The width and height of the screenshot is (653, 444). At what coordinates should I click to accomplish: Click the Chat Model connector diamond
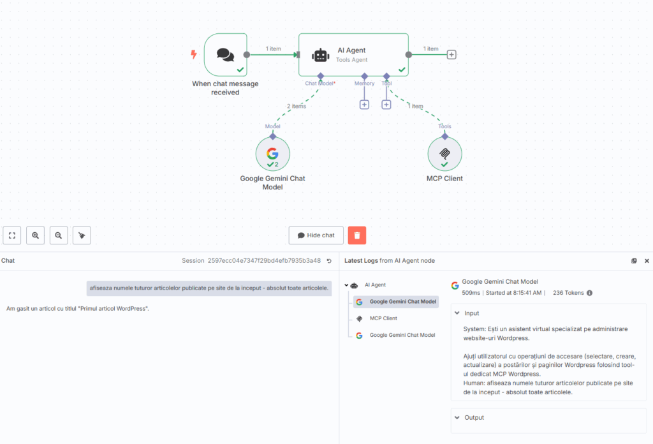tap(320, 76)
